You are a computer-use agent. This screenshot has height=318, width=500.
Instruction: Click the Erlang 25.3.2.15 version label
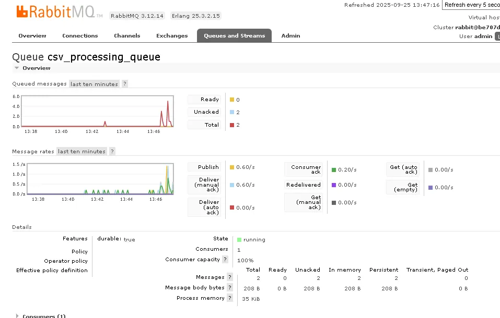tap(196, 16)
